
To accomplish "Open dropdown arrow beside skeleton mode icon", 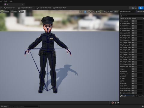I will [136, 8].
